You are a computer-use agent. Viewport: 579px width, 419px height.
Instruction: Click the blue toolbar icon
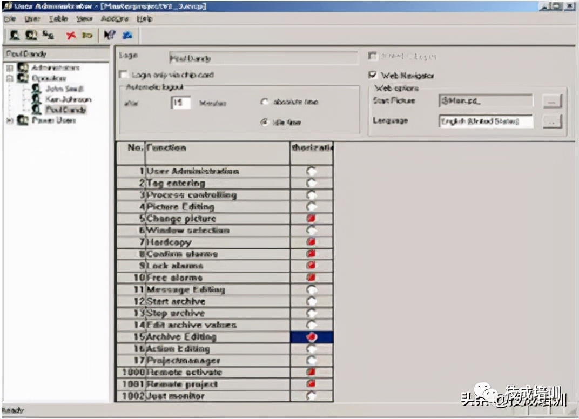(x=127, y=35)
